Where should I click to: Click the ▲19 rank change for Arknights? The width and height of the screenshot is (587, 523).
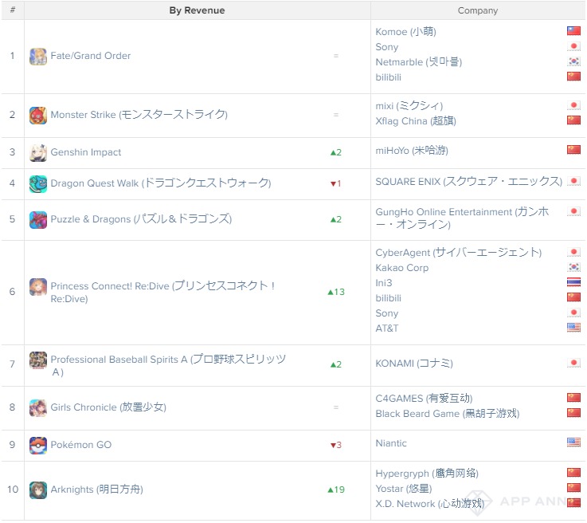pyautogui.click(x=336, y=490)
